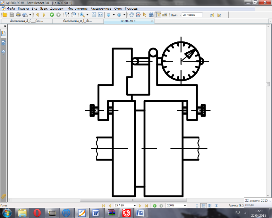Screen dimensions: 272x218
Task: Click Find Next icon
Action: pyautogui.click(x=219, y=15)
